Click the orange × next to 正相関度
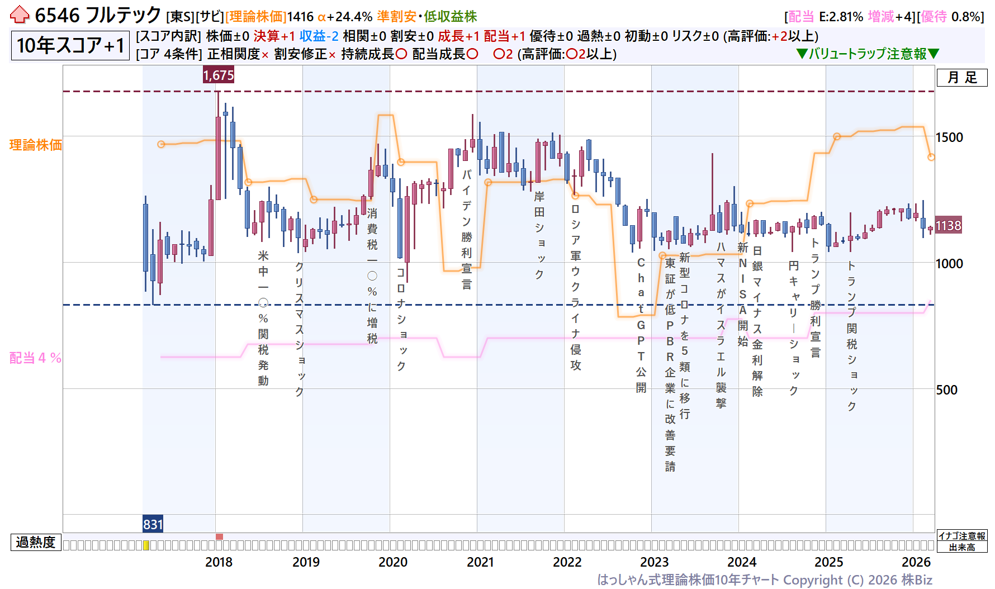Screen dimensions: 995x589 pos(265,55)
